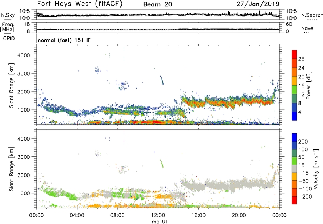Click the 'Freq. [MHz]' label
Viewport: 323px width, 224px height.
tap(8, 27)
